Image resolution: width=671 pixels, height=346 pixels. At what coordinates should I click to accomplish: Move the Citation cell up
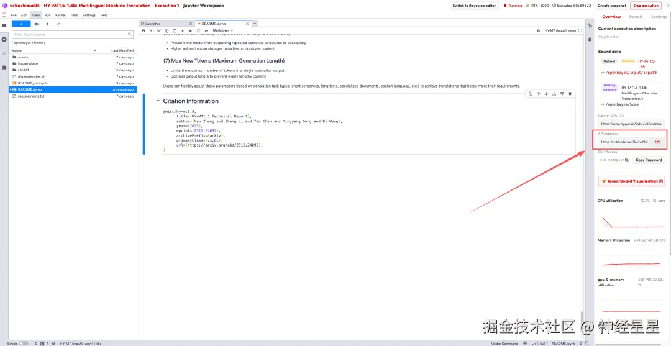[x=538, y=94]
